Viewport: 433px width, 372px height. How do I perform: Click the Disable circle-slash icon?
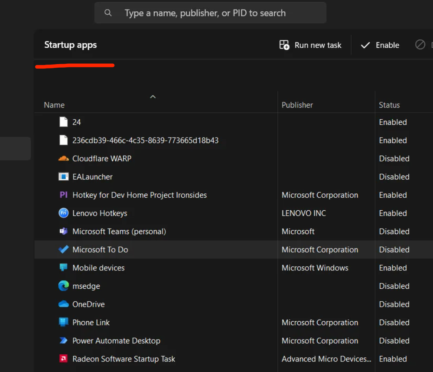pos(420,45)
